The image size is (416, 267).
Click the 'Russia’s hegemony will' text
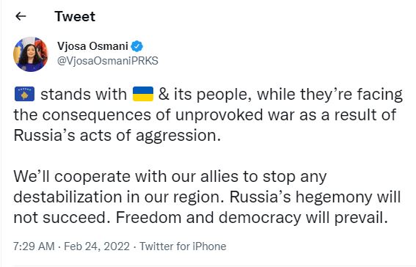[315, 197]
